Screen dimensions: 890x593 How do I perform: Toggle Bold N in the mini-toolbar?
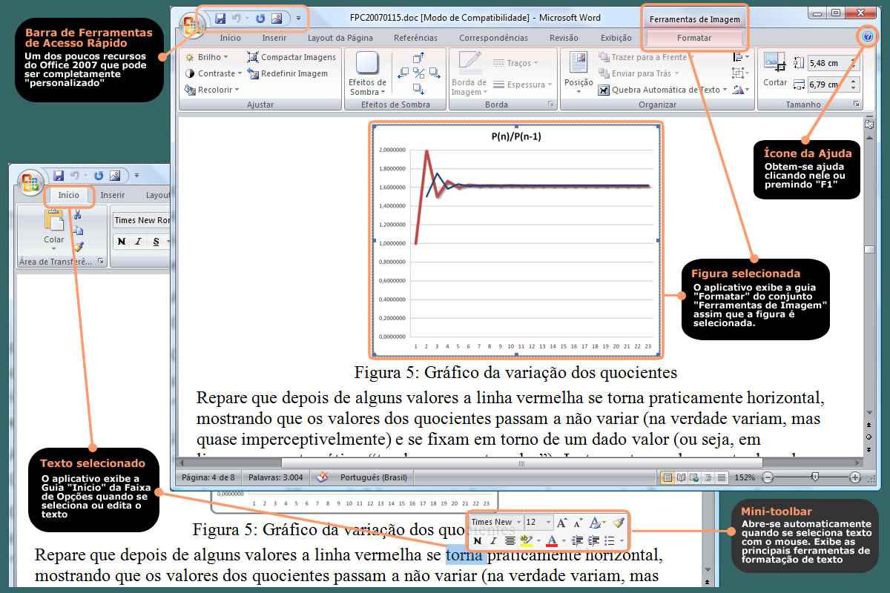point(478,541)
